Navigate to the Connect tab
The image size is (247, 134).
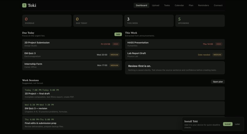pyautogui.click(x=218, y=5)
